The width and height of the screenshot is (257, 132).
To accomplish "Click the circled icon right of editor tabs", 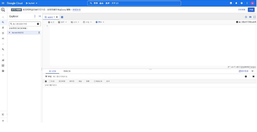I will click(246, 17).
